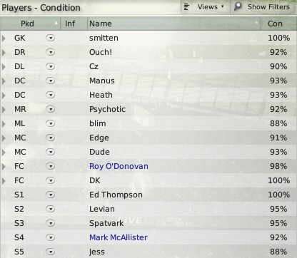297x258 pixels.
Task: Click the 90% condition of Cz
Action: [278, 66]
